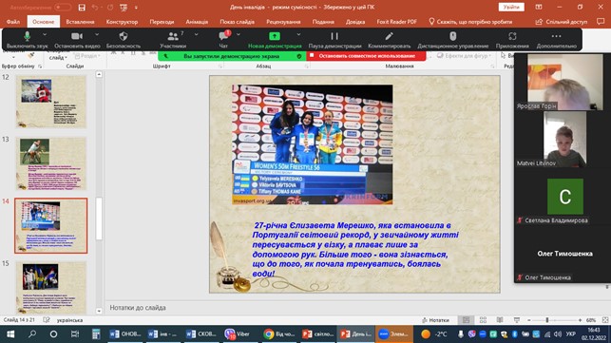
Task: Open the Zoom chat icon
Action: click(223, 40)
